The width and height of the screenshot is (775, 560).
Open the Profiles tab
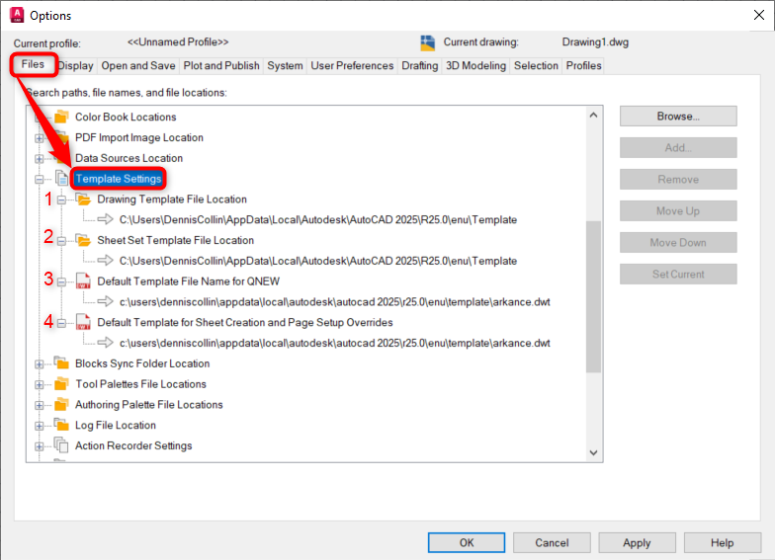tap(583, 65)
